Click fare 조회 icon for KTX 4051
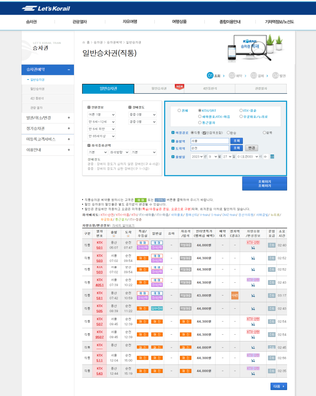The height and width of the screenshot is (396, 316). (272, 282)
